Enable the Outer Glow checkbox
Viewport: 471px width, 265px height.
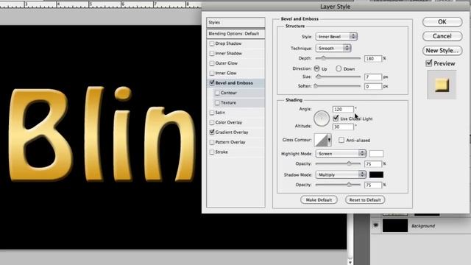click(212, 63)
